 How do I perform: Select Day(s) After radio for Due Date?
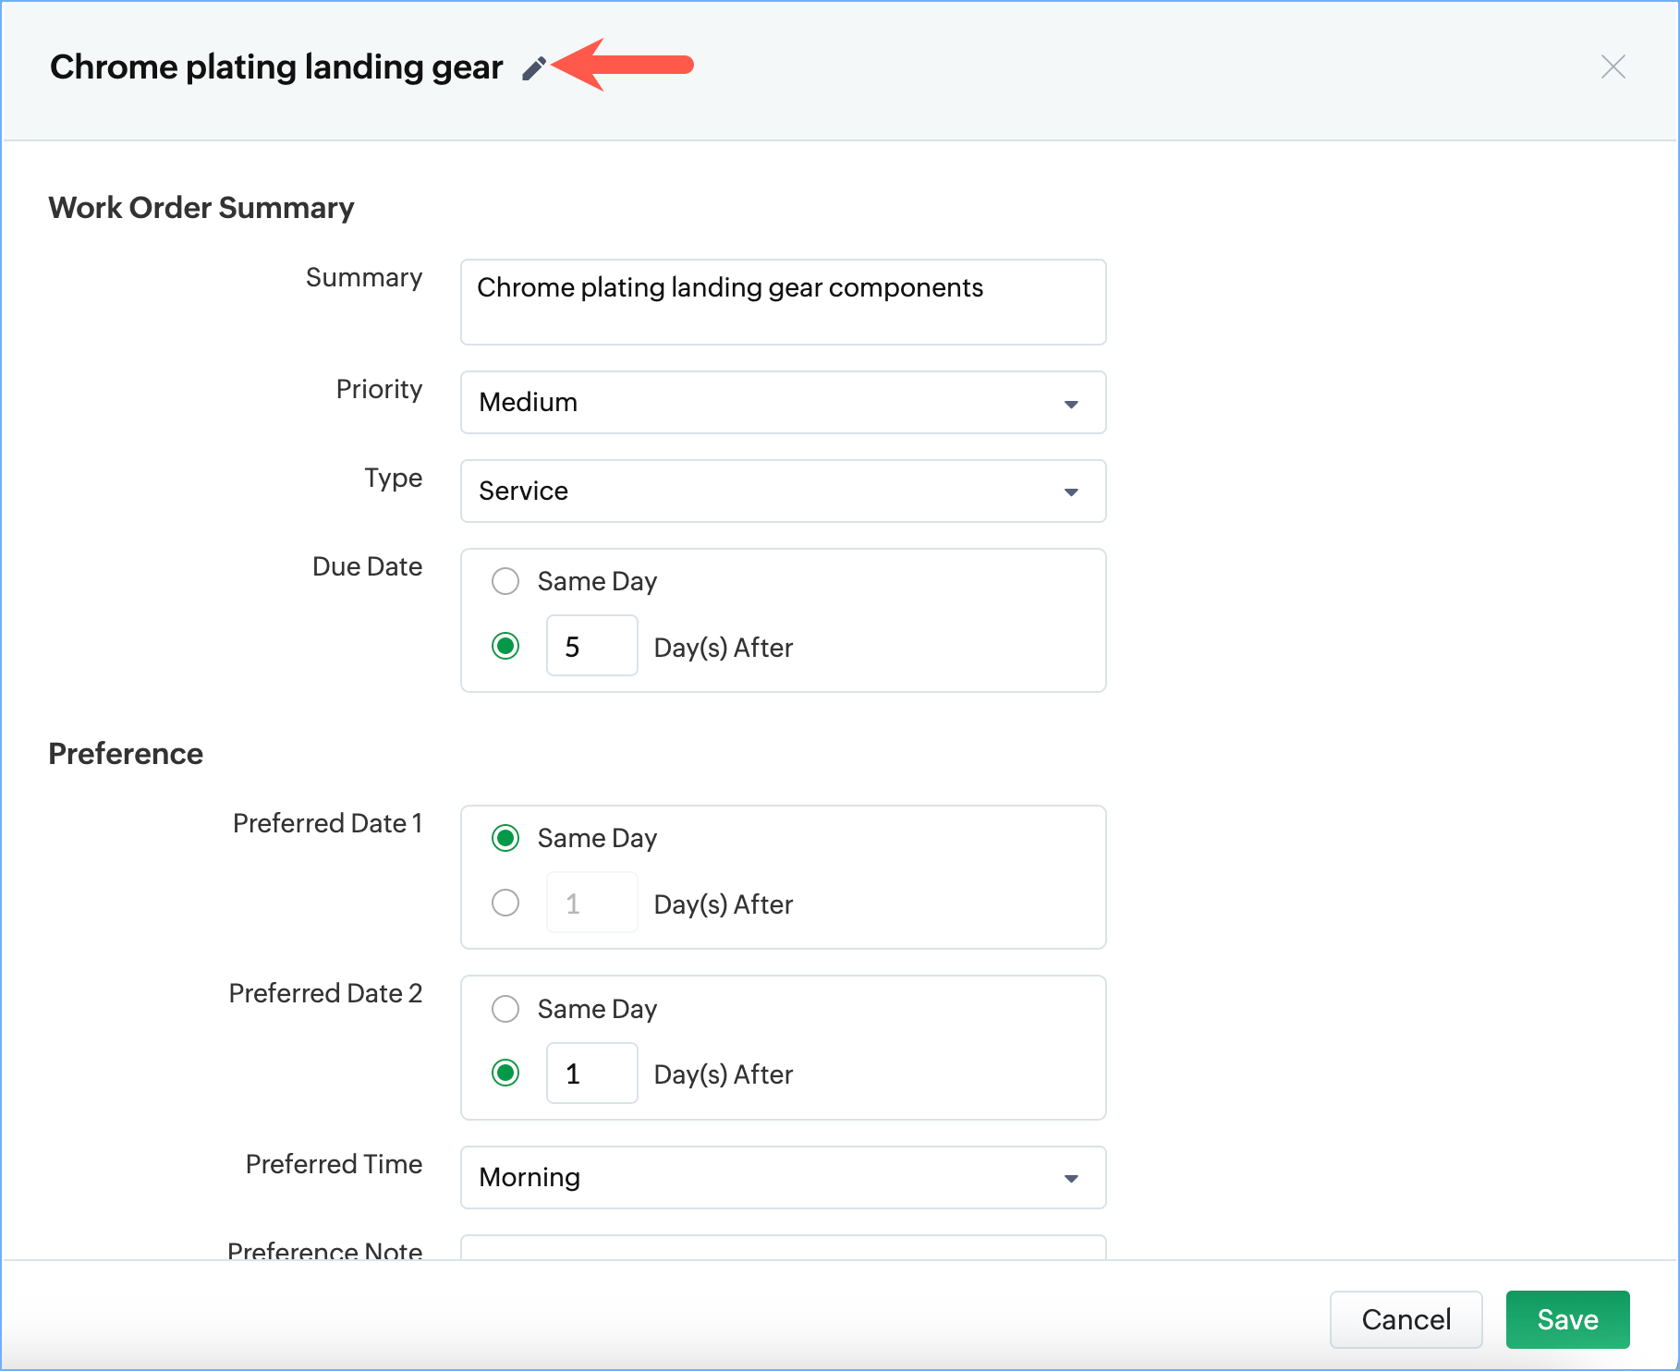coord(505,646)
